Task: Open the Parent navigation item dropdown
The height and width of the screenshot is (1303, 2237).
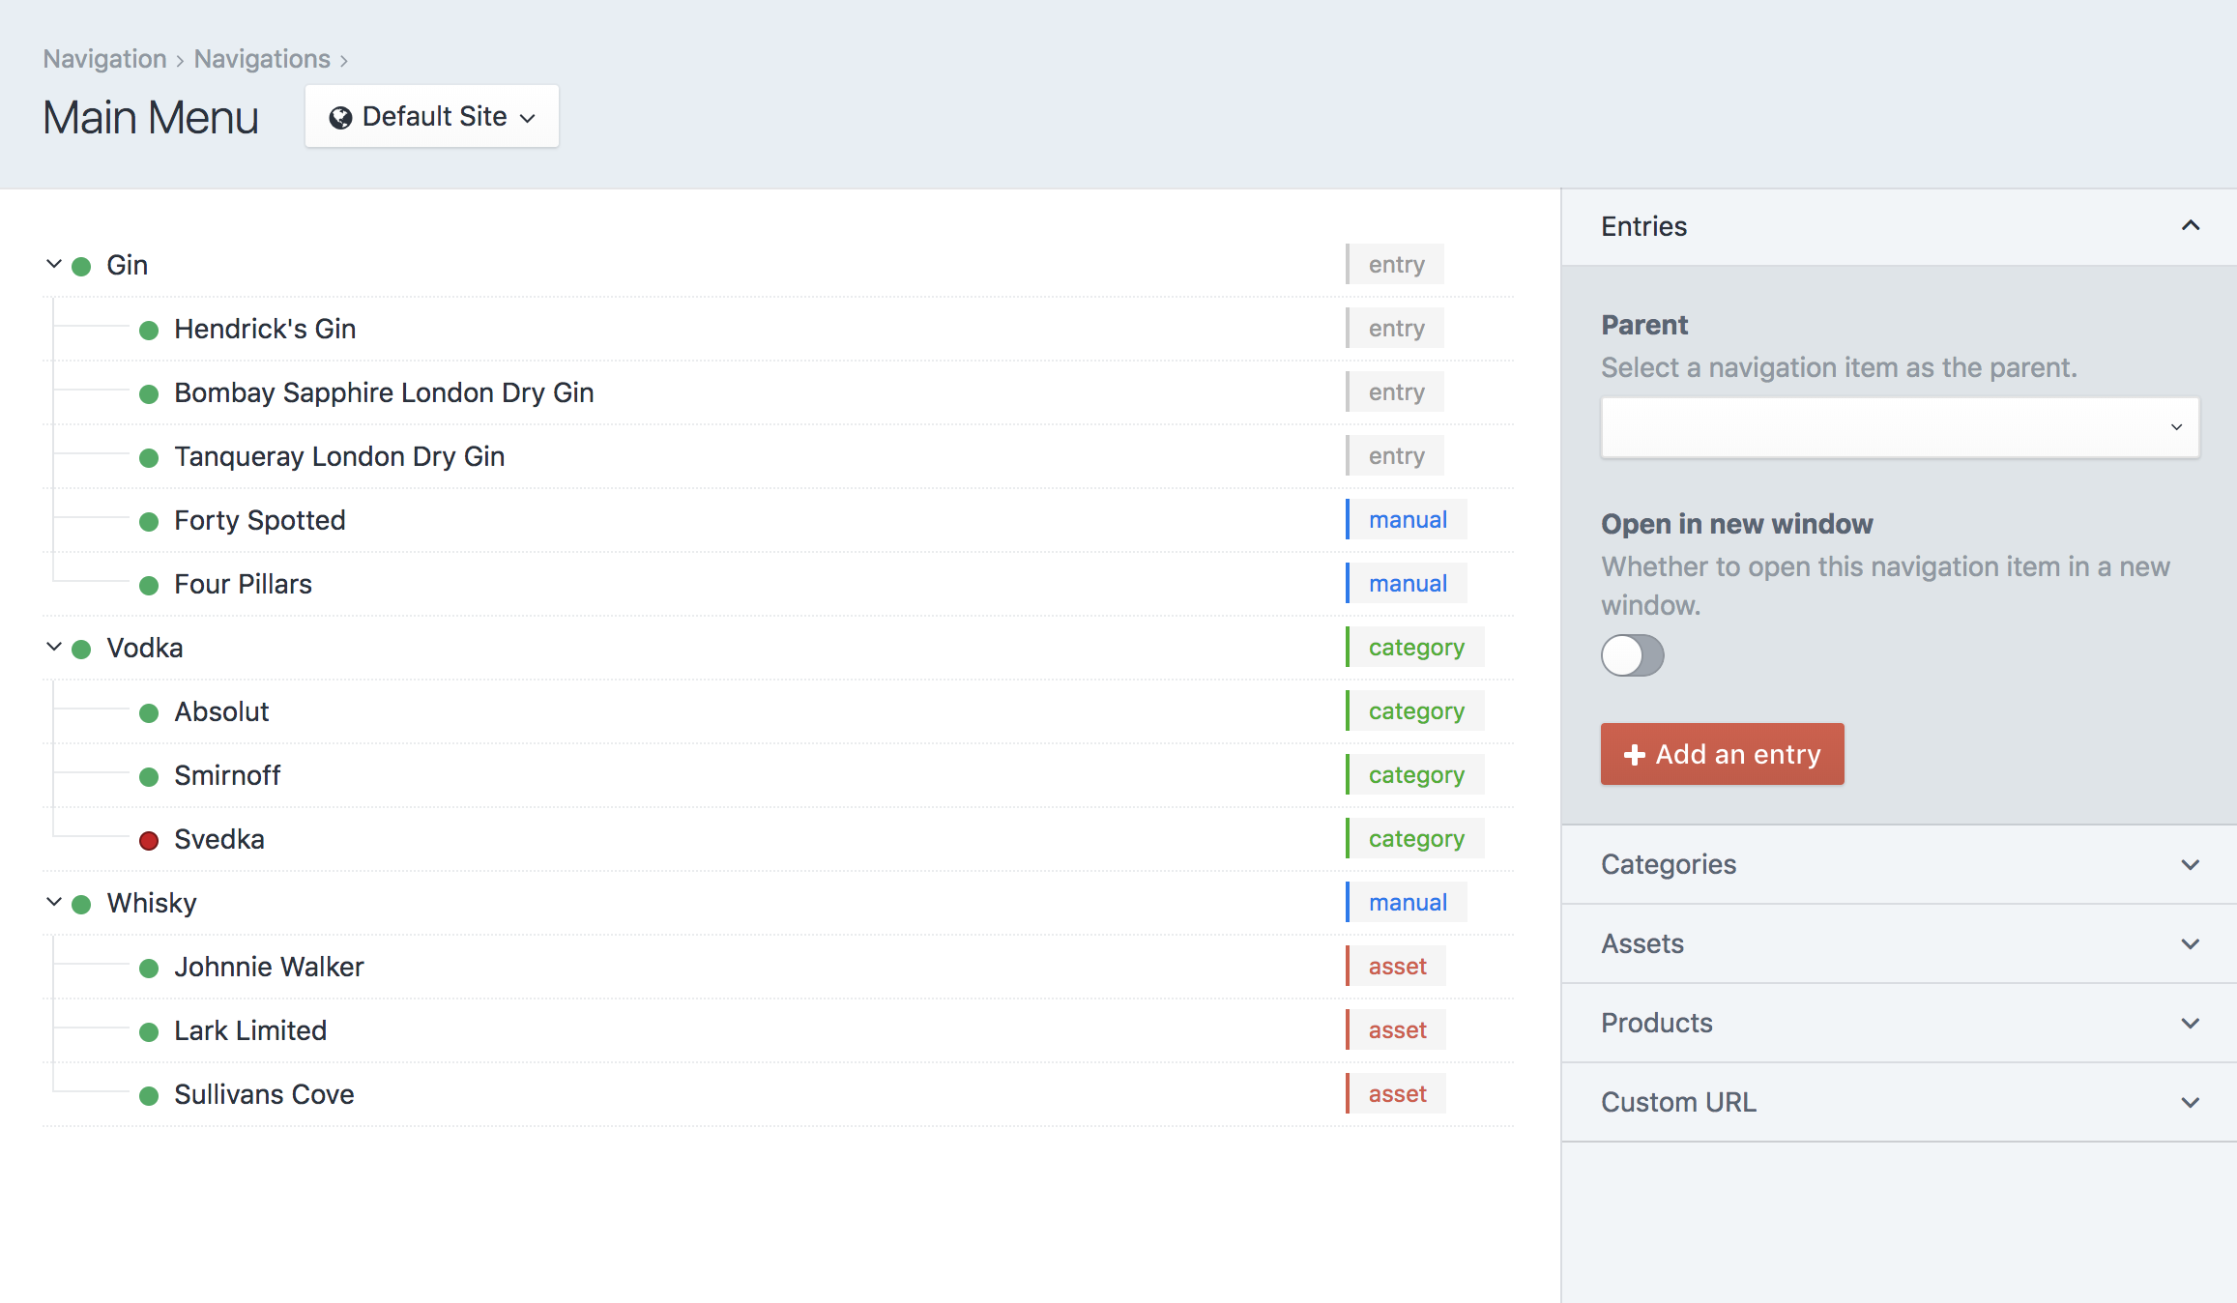Action: [x=1900, y=427]
